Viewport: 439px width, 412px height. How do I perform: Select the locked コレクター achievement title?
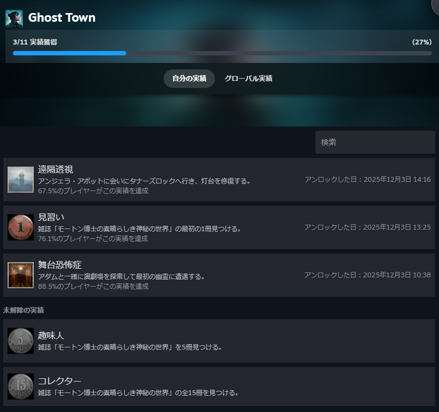tap(59, 381)
